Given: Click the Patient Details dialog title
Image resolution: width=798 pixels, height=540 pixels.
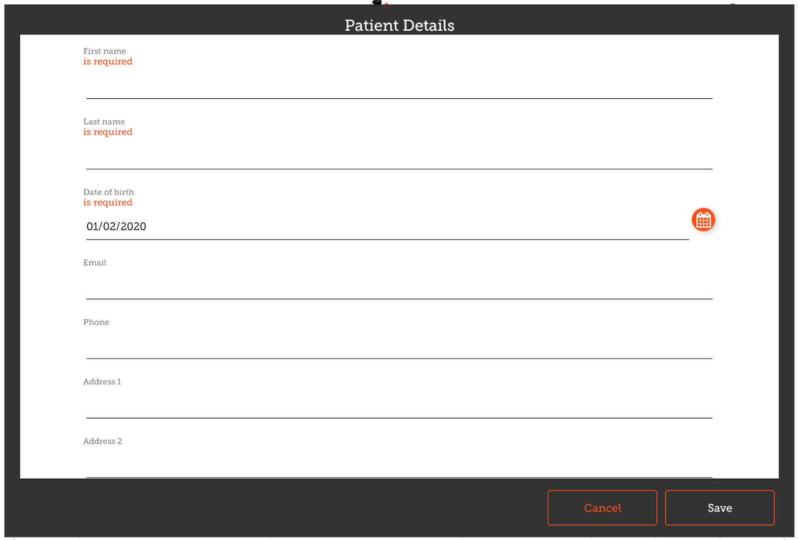Looking at the screenshot, I should click(x=399, y=25).
